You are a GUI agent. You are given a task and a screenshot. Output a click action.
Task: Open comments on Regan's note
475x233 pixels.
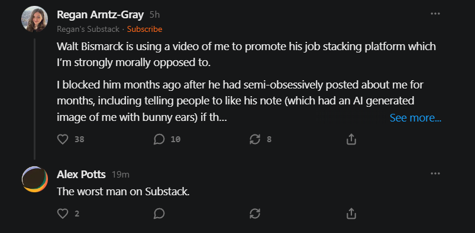tap(159, 139)
